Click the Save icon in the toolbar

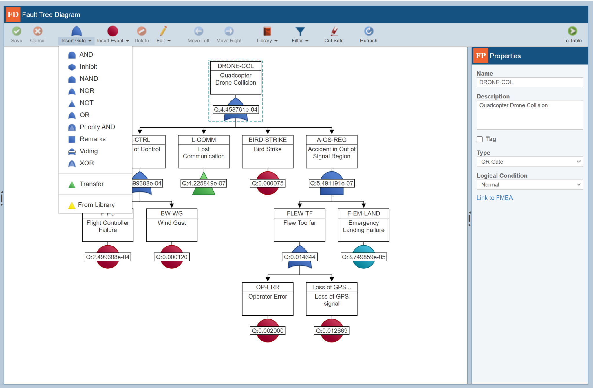coord(17,34)
